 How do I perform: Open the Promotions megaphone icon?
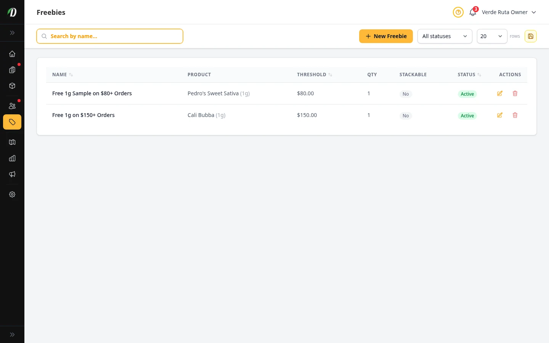tap(12, 174)
